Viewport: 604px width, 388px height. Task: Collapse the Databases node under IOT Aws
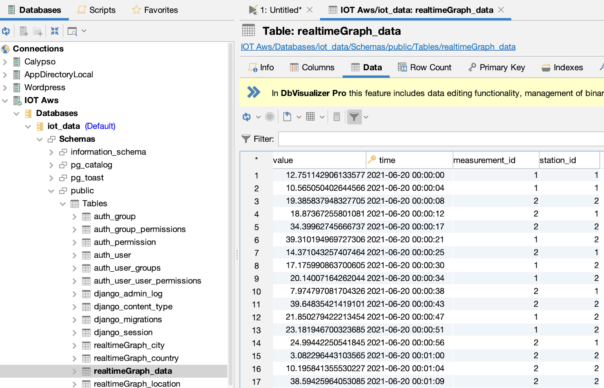tap(16, 113)
